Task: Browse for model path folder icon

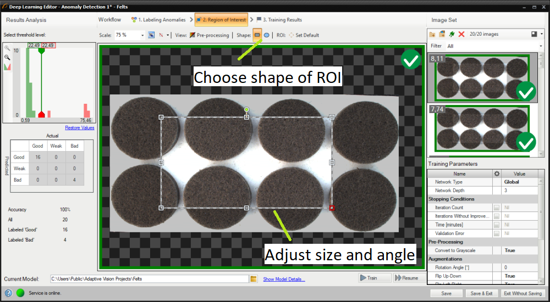Action: click(x=254, y=279)
